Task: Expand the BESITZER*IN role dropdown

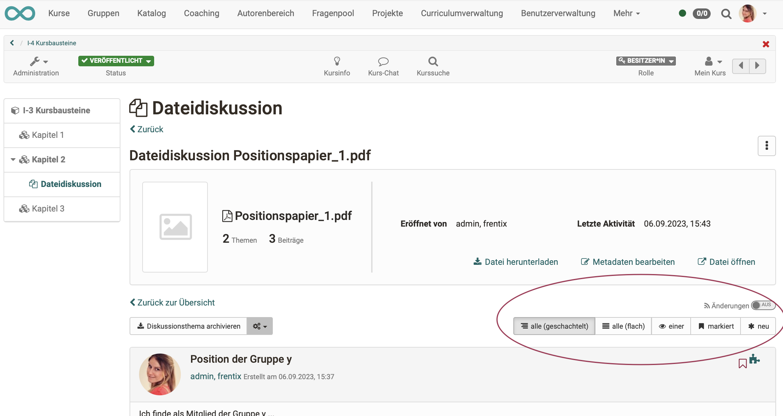Action: tap(646, 61)
